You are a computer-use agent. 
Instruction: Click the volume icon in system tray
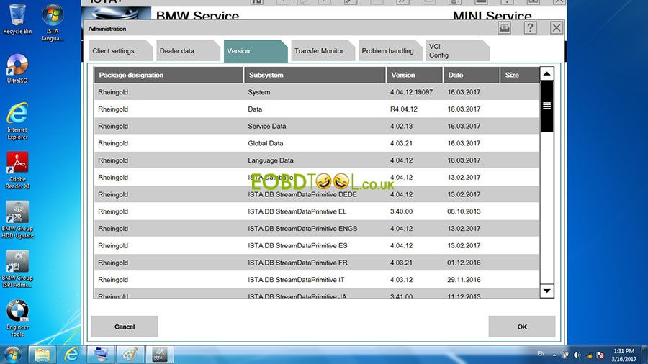tap(577, 355)
